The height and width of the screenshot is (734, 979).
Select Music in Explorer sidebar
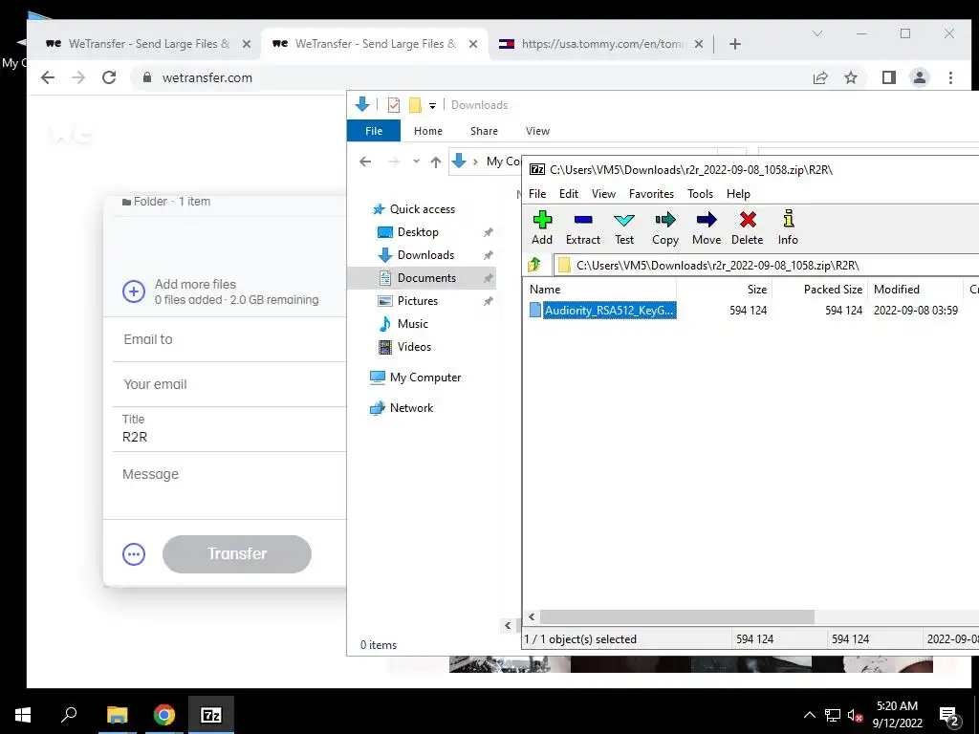[x=413, y=324]
